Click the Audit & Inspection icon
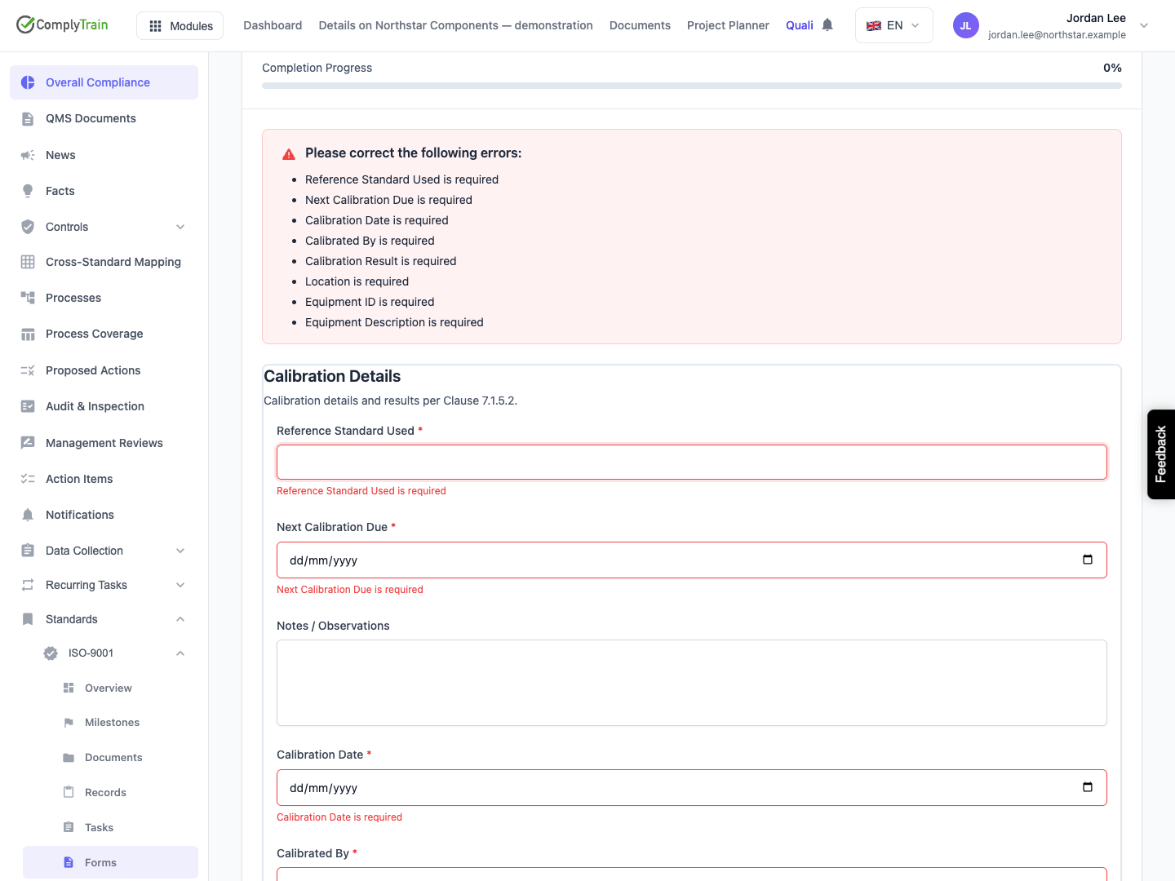The image size is (1175, 881). tap(28, 406)
